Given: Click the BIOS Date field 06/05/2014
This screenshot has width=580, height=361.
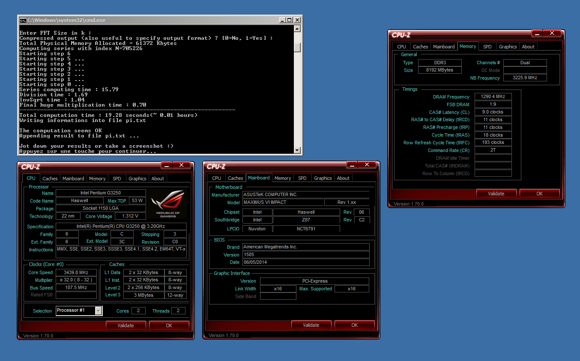Looking at the screenshot, I should tap(306, 262).
